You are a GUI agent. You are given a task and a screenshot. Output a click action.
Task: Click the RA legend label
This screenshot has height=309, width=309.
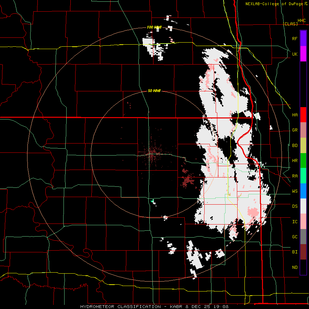tap(295, 176)
